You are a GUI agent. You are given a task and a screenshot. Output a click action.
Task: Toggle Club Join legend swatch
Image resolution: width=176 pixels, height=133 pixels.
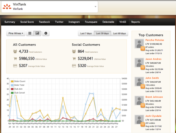click(12, 89)
